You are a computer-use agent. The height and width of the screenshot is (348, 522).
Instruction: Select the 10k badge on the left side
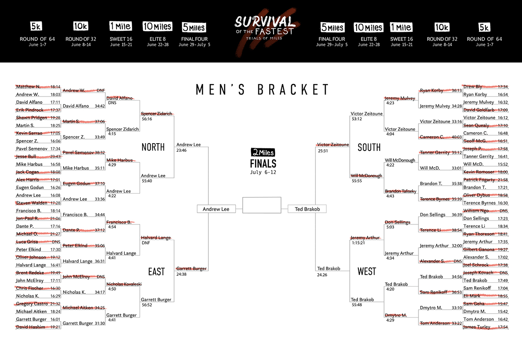(x=81, y=27)
